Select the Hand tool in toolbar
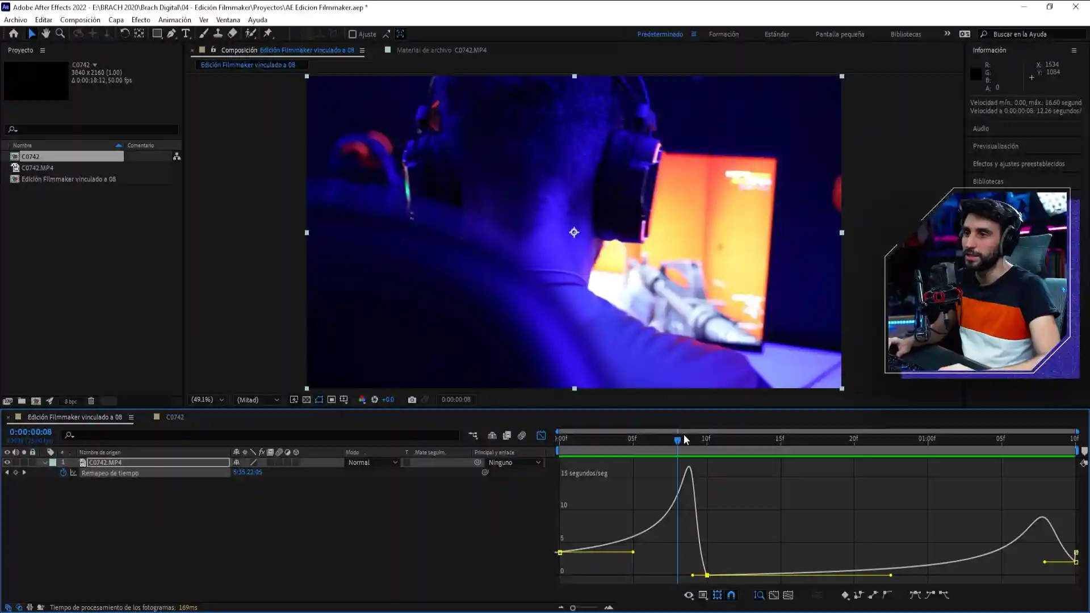The width and height of the screenshot is (1090, 613). [x=46, y=33]
